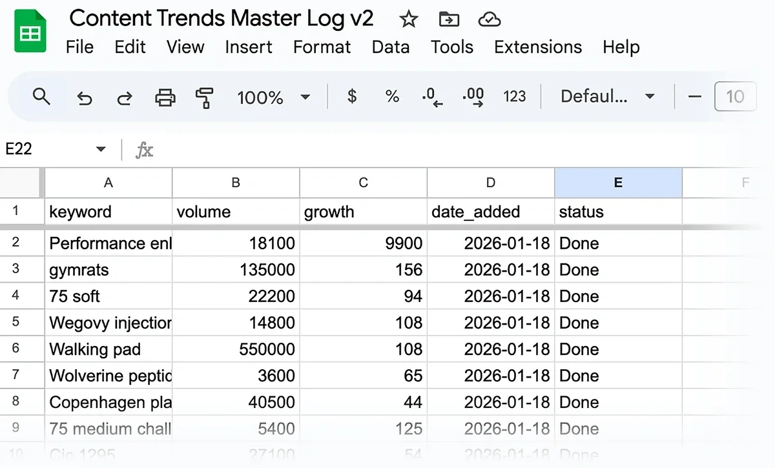
Task: Open the name box dropdown
Action: coord(101,148)
